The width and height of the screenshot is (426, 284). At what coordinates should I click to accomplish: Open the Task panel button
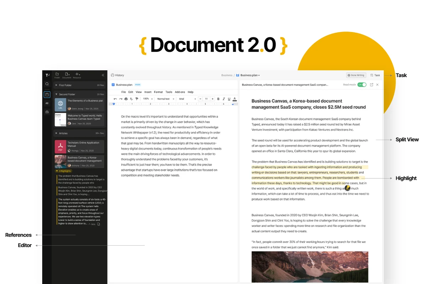coord(375,75)
